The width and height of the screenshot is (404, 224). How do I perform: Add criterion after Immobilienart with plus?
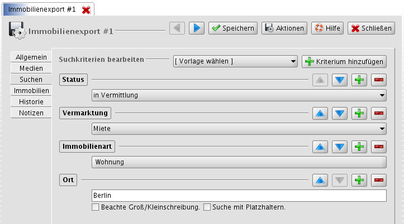click(359, 147)
